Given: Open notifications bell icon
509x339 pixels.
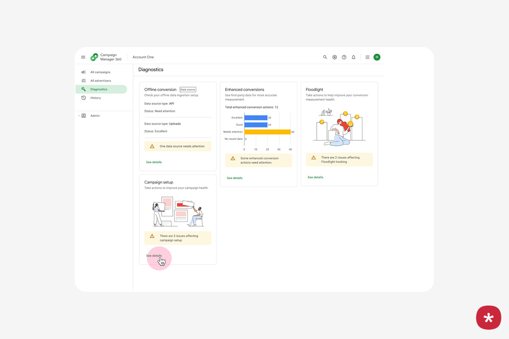Looking at the screenshot, I should tap(353, 57).
